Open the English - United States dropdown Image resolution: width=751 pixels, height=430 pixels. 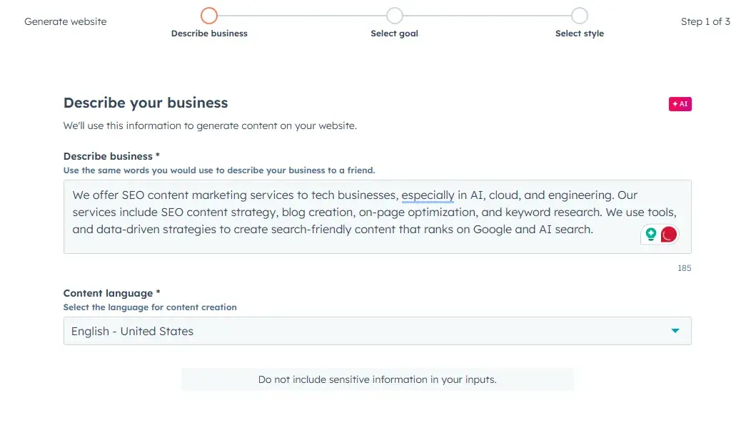pyautogui.click(x=377, y=331)
